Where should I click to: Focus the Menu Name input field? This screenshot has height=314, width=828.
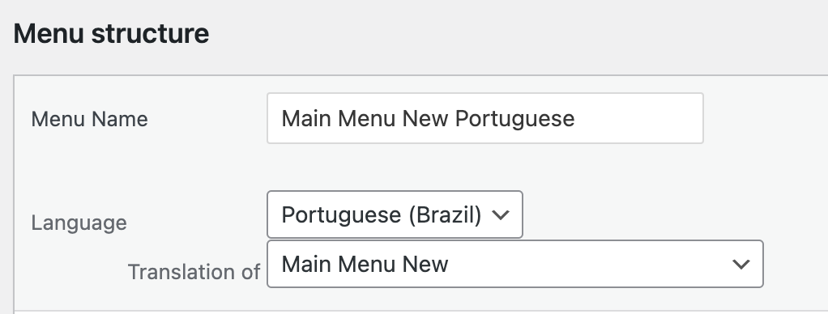484,118
